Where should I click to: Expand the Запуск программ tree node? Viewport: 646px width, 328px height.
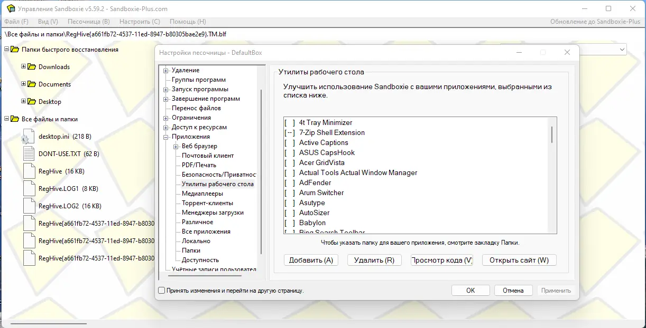166,90
